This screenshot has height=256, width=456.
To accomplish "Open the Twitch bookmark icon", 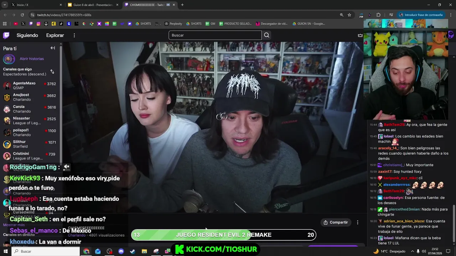I will point(31,24).
